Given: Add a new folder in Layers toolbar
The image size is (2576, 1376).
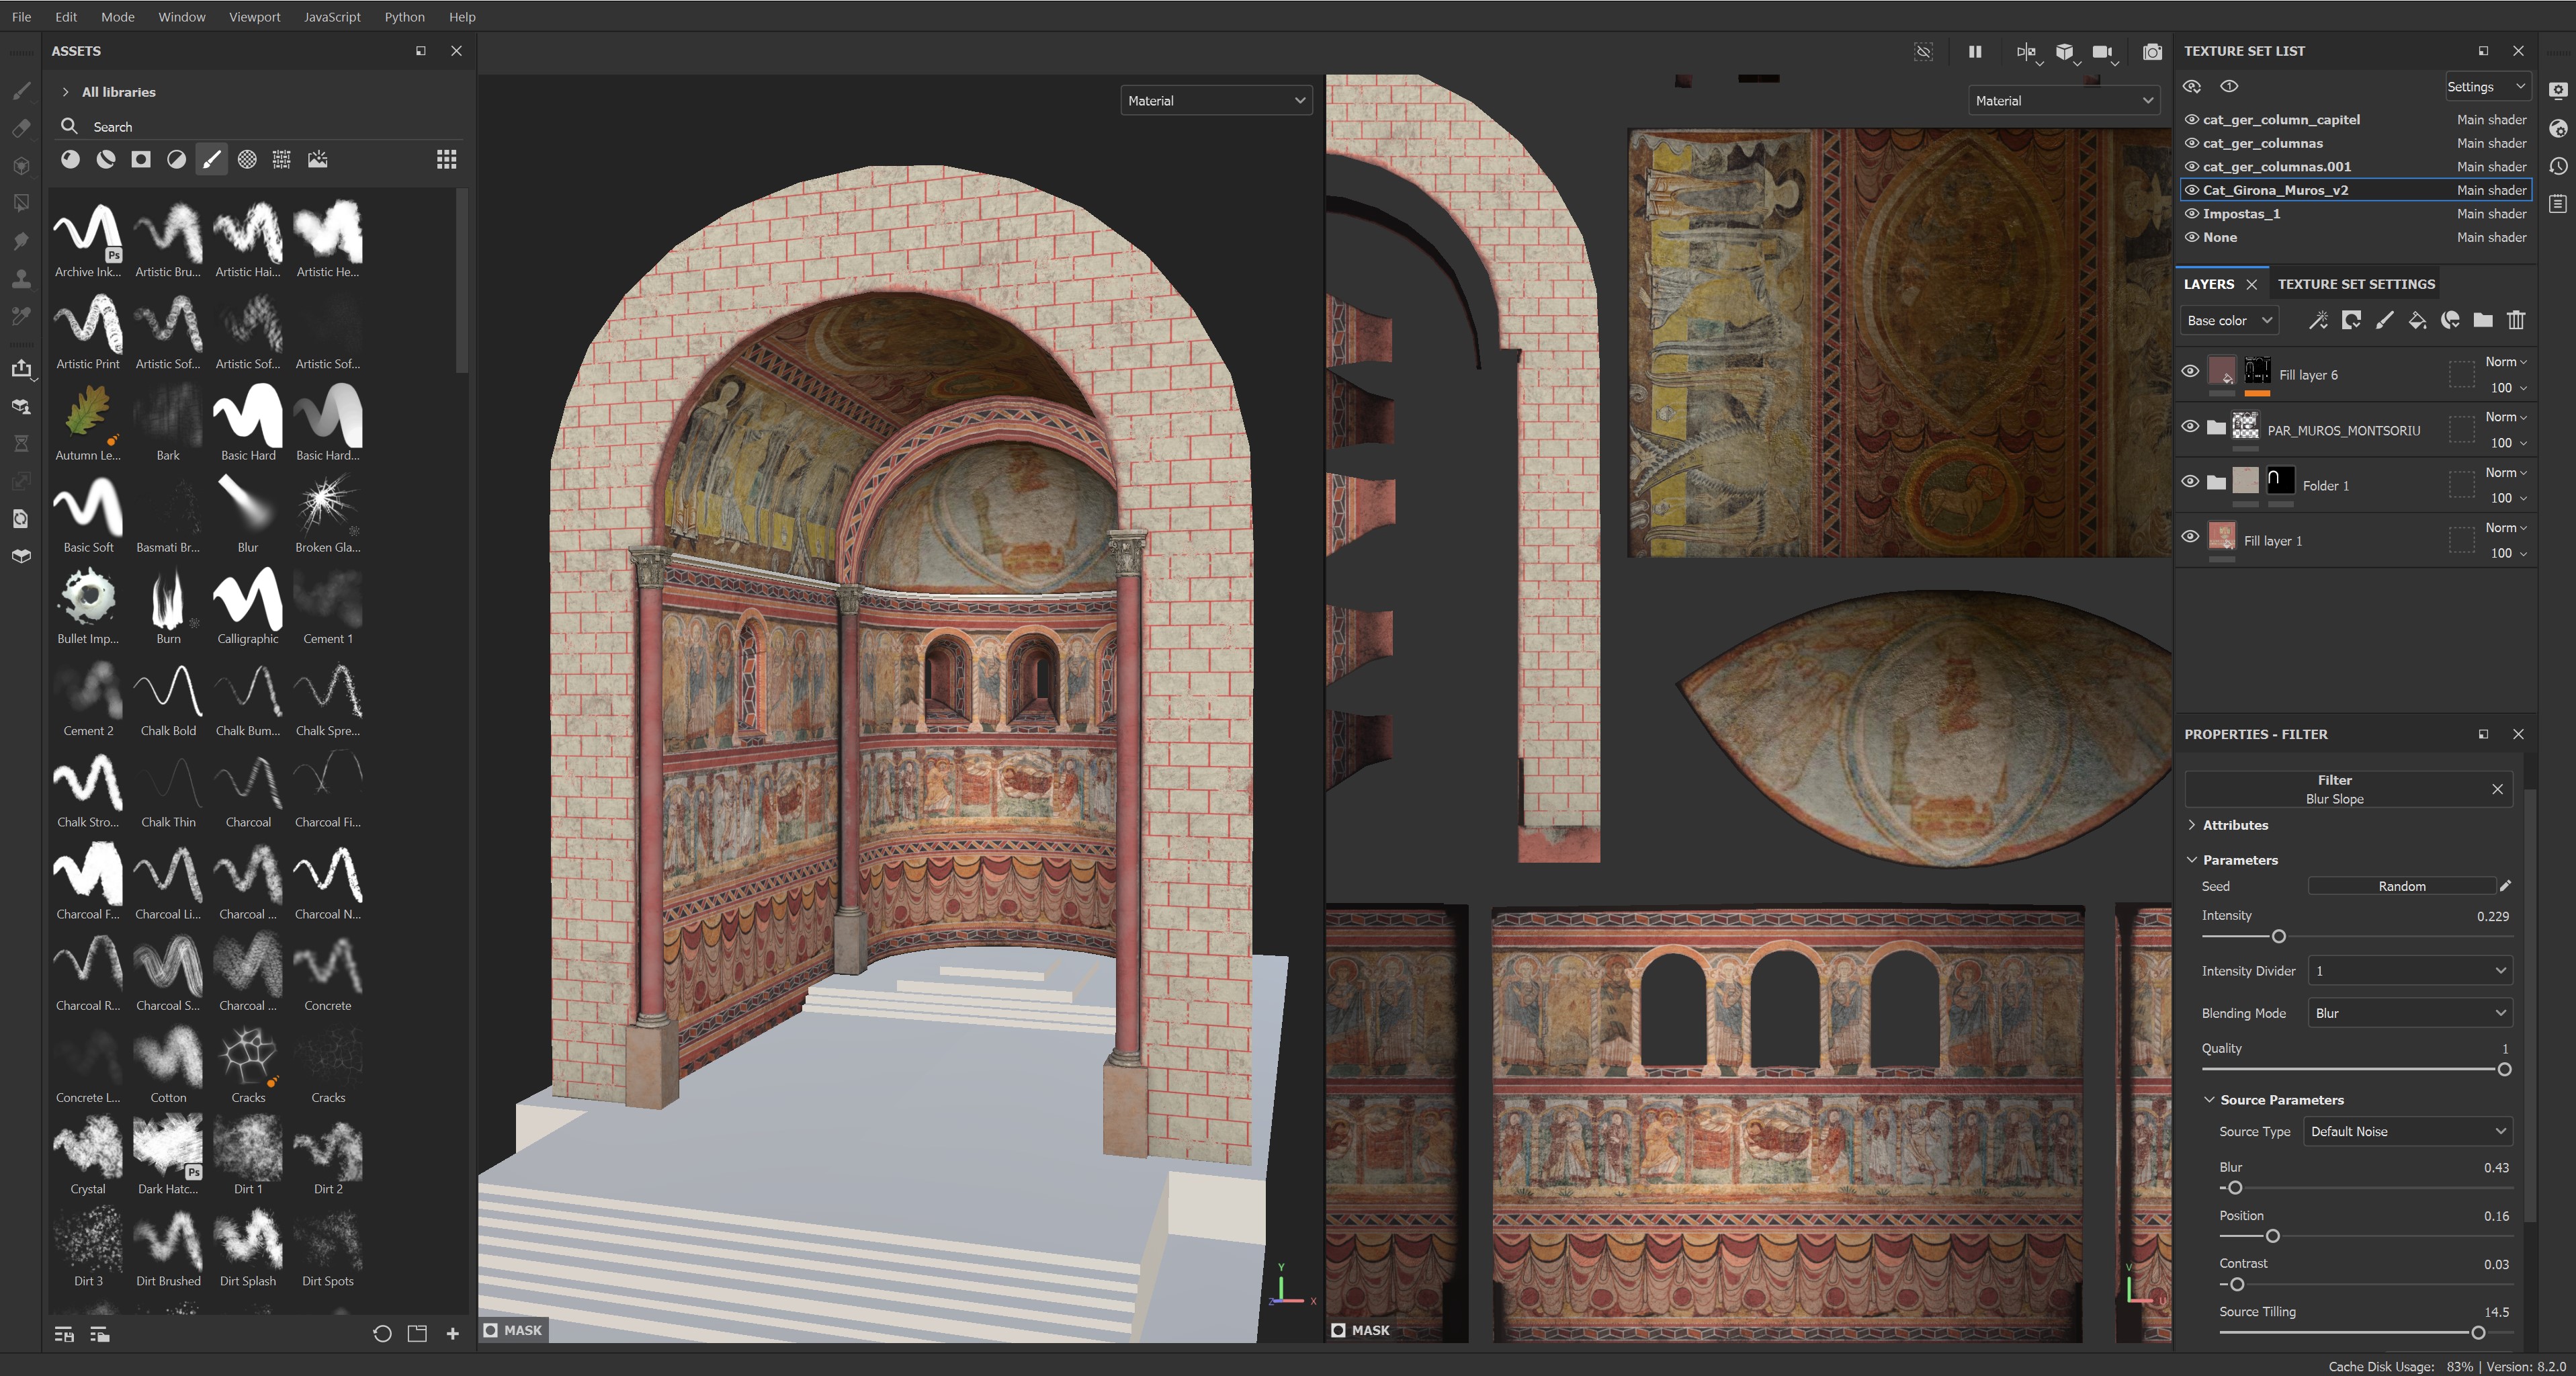Looking at the screenshot, I should click(x=2483, y=320).
